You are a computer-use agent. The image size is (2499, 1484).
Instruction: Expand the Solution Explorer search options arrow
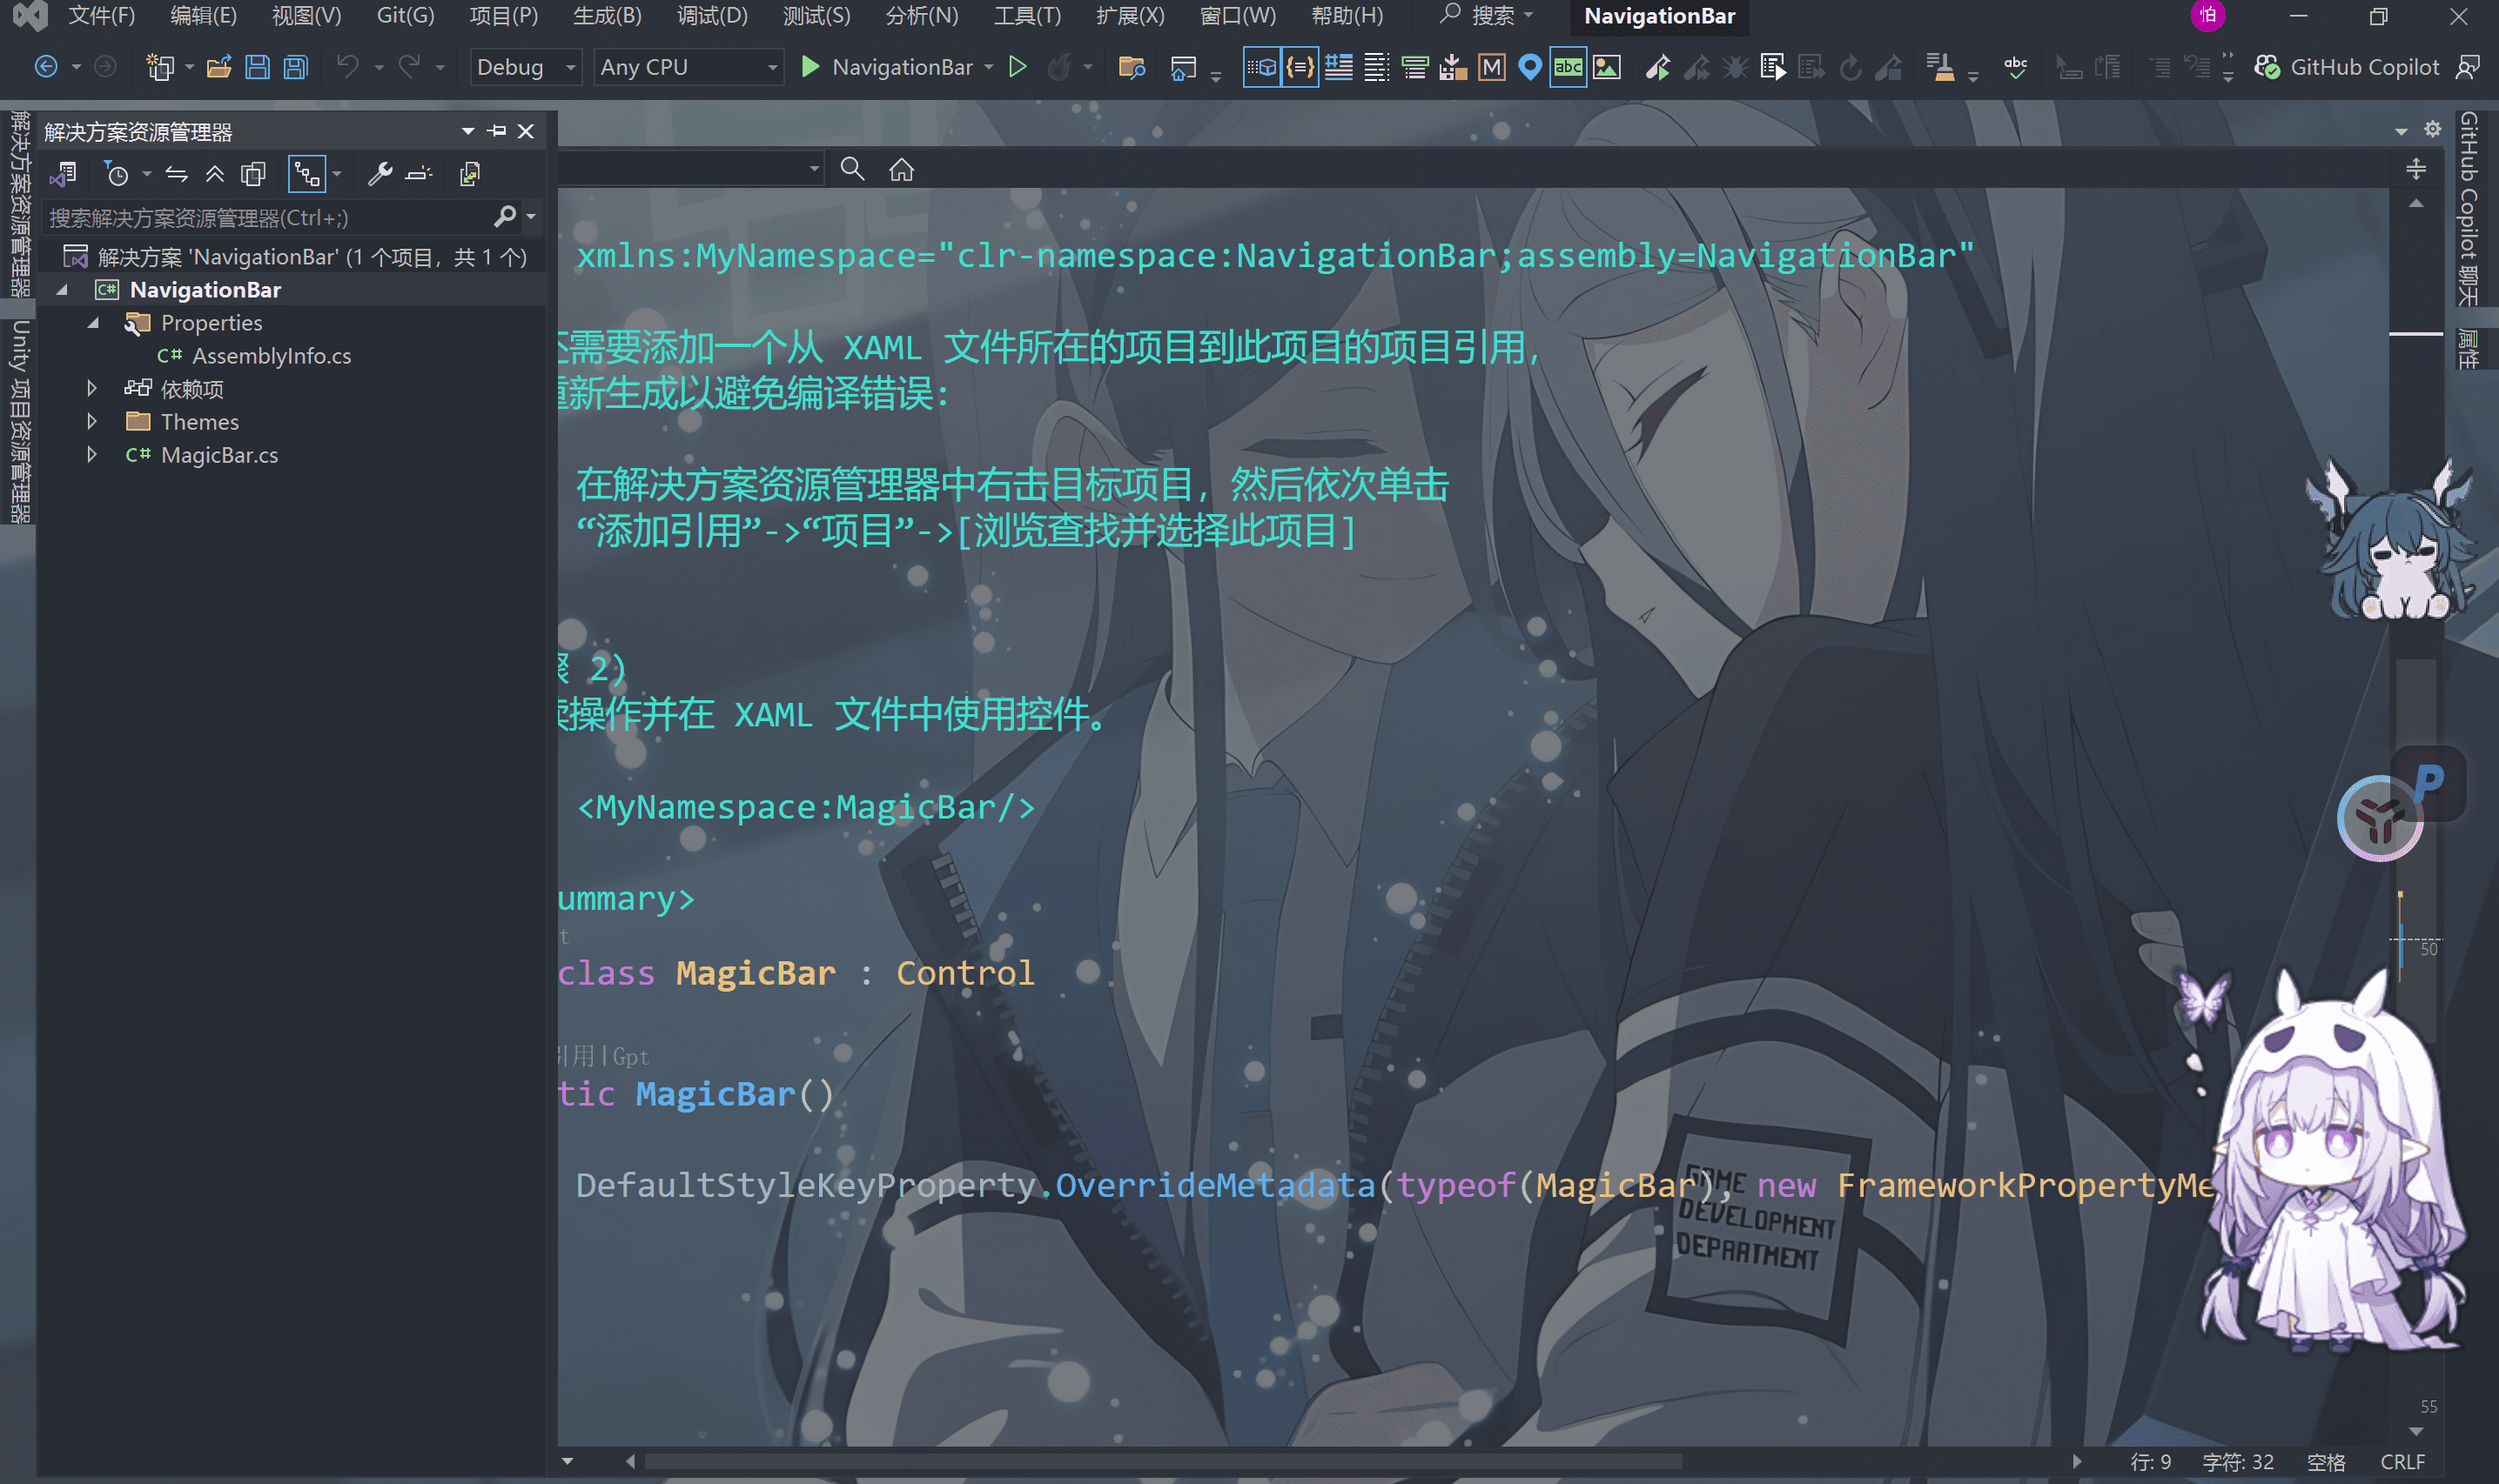[x=530, y=217]
